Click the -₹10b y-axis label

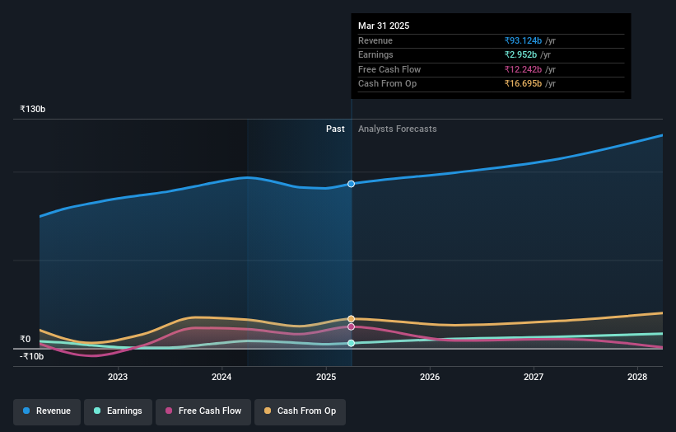tap(32, 356)
